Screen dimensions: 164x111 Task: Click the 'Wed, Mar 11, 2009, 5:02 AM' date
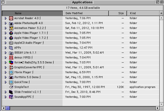(85, 53)
